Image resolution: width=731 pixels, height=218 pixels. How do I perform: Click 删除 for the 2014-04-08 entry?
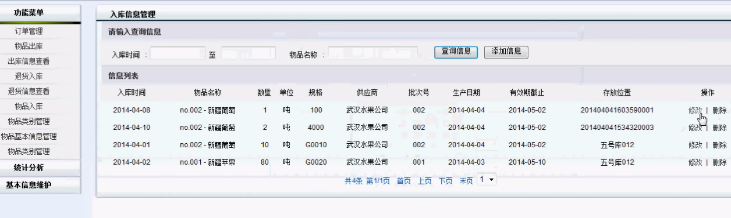[719, 110]
